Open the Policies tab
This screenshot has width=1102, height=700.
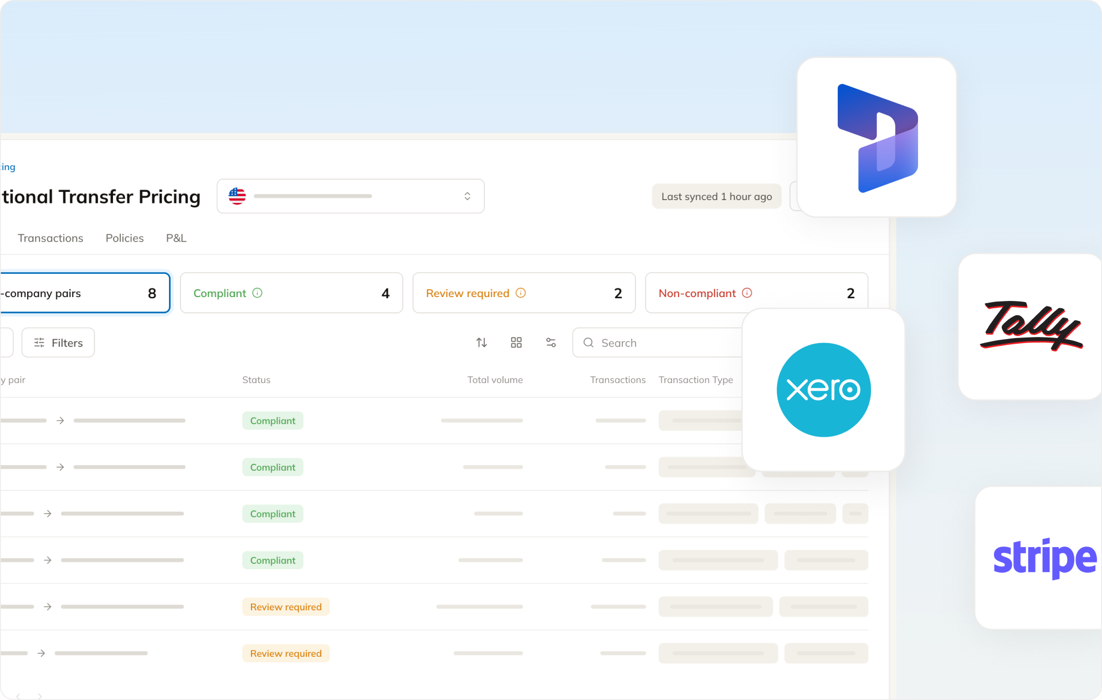125,238
